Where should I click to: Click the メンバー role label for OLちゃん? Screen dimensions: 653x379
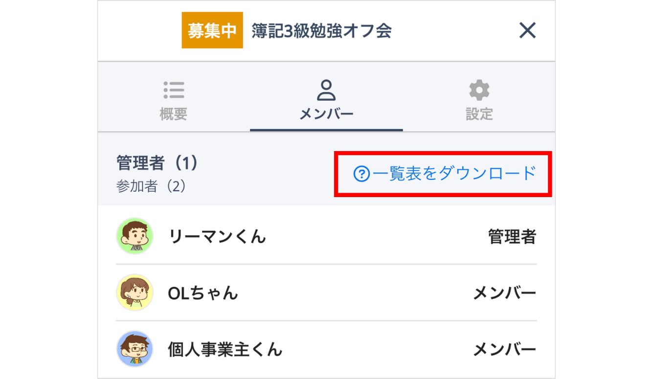coord(504,293)
